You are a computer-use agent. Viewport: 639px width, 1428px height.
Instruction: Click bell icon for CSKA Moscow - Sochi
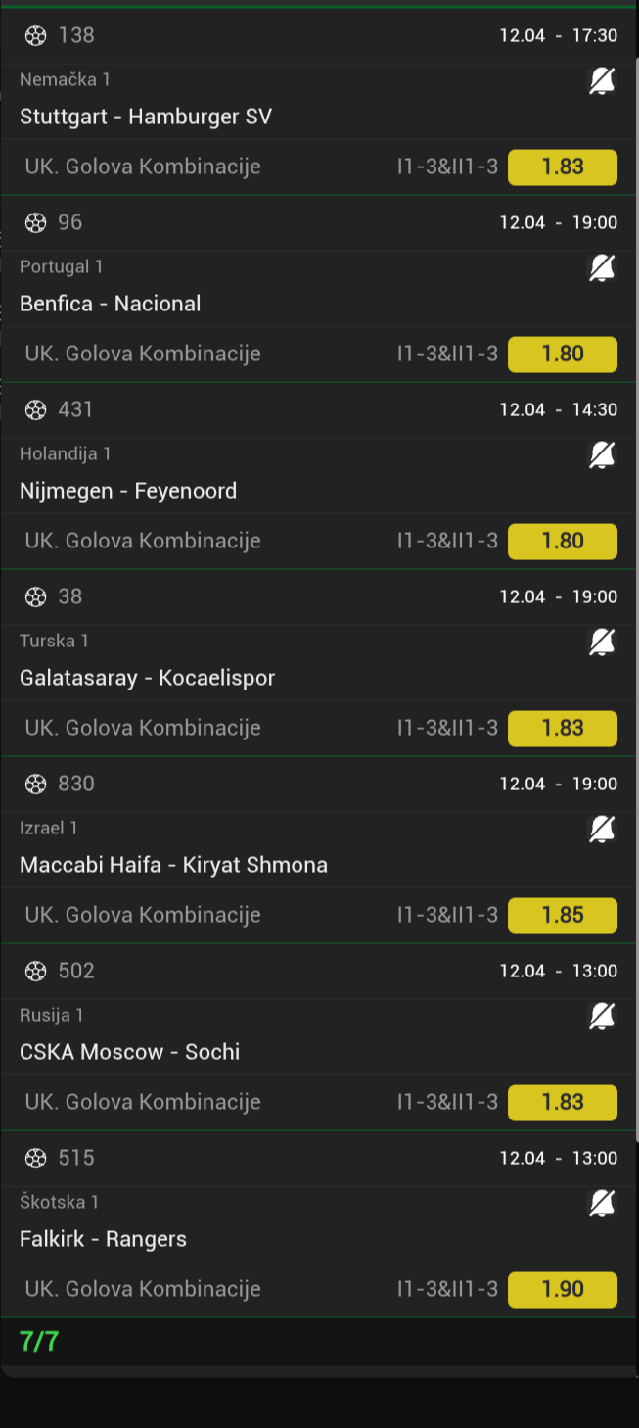click(602, 1017)
